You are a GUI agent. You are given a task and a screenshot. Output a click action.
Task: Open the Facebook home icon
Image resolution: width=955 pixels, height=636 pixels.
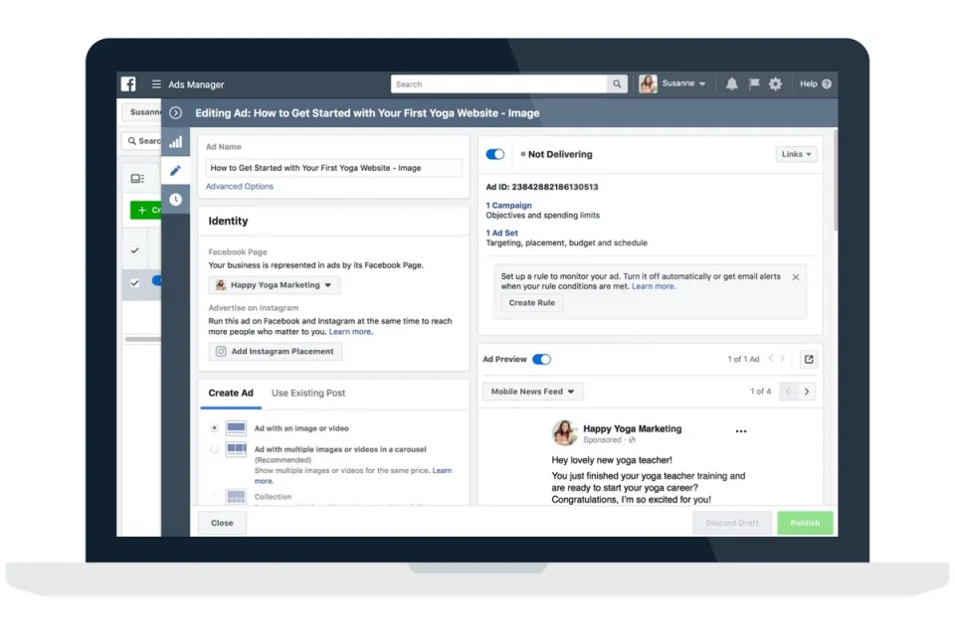click(x=128, y=83)
